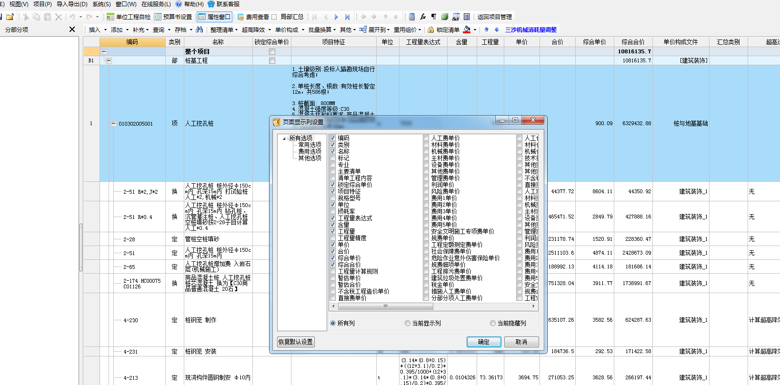The width and height of the screenshot is (780, 385).
Task: Click the list sheet icon beside 返回项目管理
Action: pyautogui.click(x=467, y=17)
